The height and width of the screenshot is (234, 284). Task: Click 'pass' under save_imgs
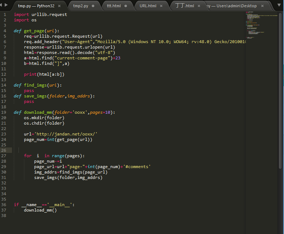click(29, 102)
